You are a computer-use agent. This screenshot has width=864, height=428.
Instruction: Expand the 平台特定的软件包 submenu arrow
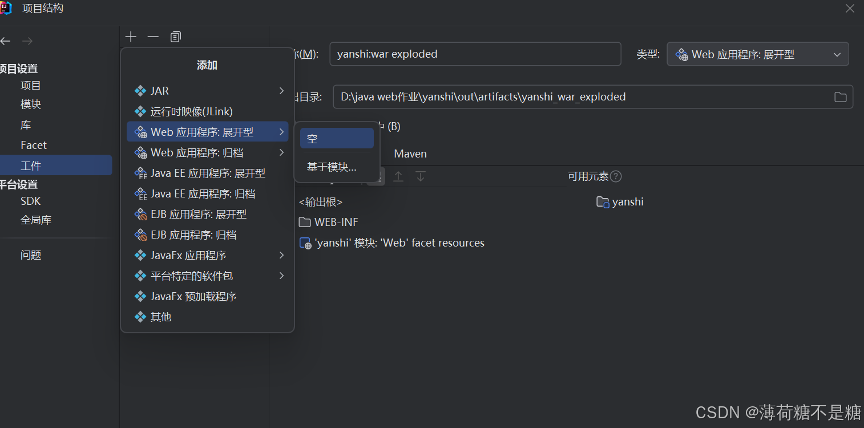point(281,276)
